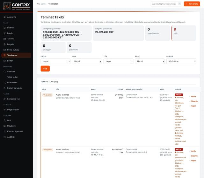This screenshot has height=178, width=204.
Task: Open Bugün from the sidebar
Action: point(16,33)
